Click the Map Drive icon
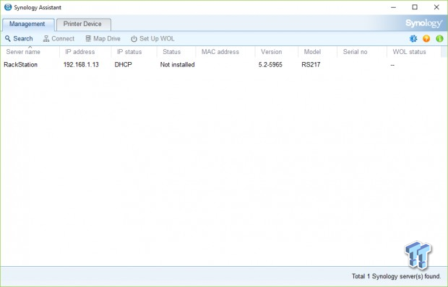 click(x=88, y=38)
